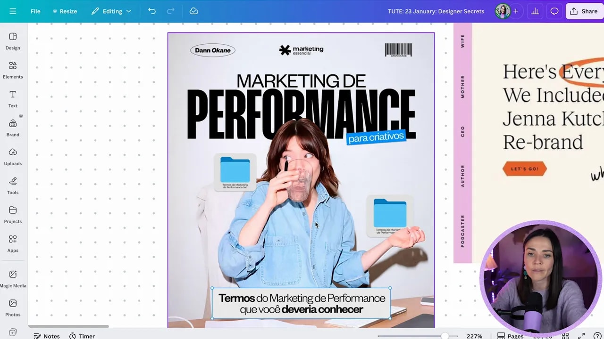Image resolution: width=604 pixels, height=339 pixels.
Task: Open the Uploads panel
Action: point(12,157)
